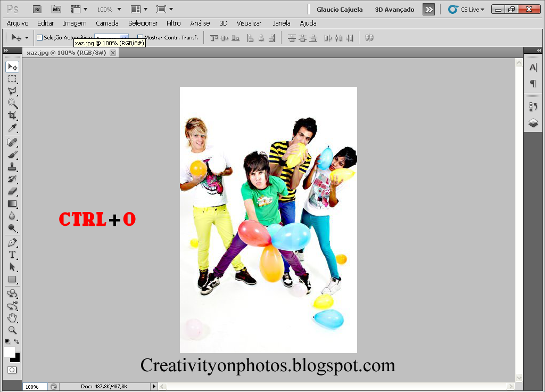Switch to the xaz.jpg document tab

pyautogui.click(x=67, y=53)
